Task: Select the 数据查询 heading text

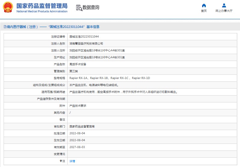Action: (91, 7)
